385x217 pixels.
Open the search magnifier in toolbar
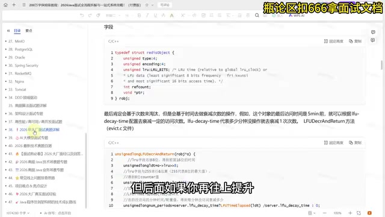pyautogui.click(x=257, y=15)
